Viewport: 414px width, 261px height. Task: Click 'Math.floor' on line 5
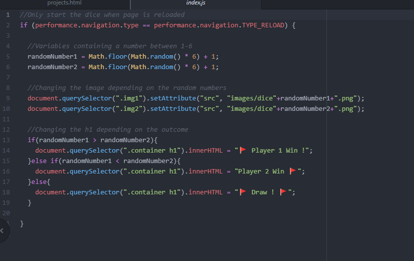click(x=107, y=57)
